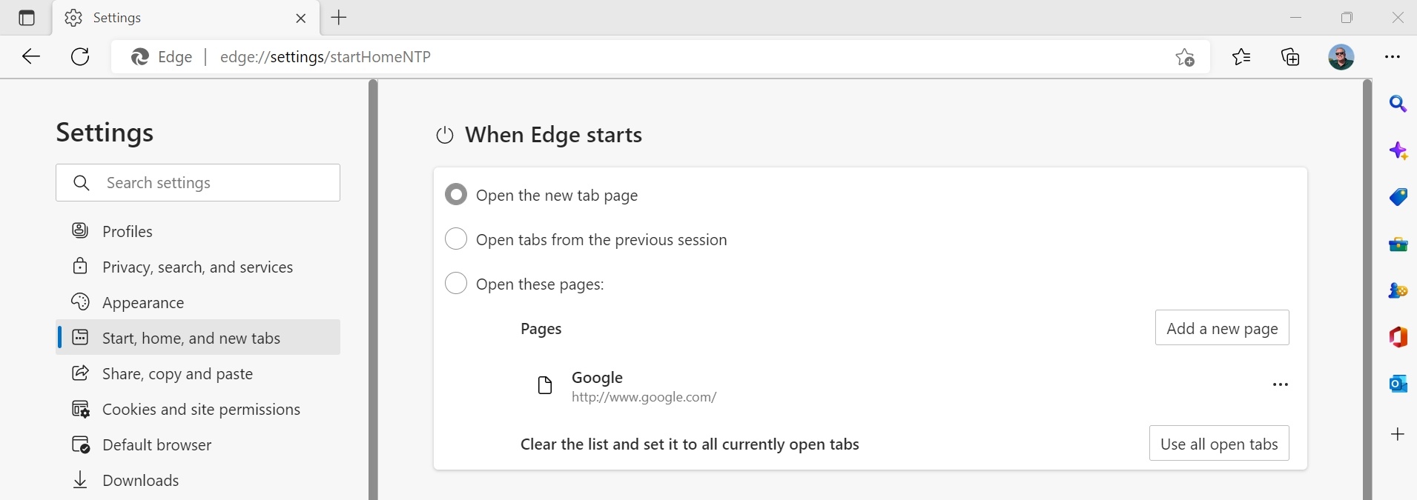The image size is (1417, 500).
Task: Open the Shopping tag sidebar icon
Action: click(1398, 197)
